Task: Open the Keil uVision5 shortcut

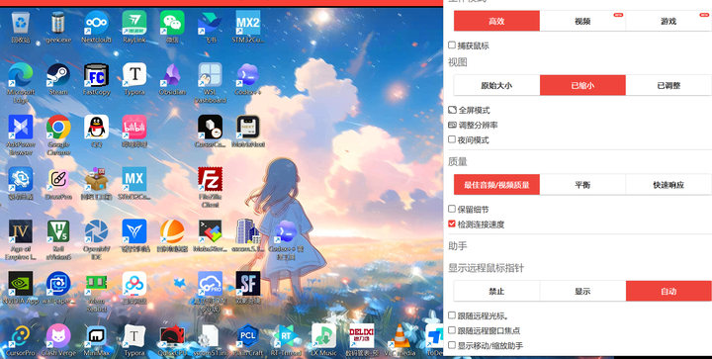Action: tap(58, 231)
